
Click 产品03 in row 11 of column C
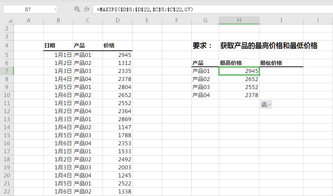[88, 103]
